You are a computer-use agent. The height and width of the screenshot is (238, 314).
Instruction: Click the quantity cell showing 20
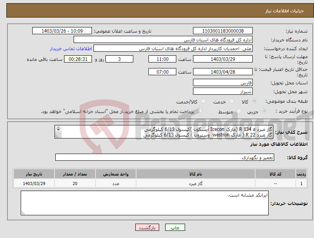tap(75, 183)
